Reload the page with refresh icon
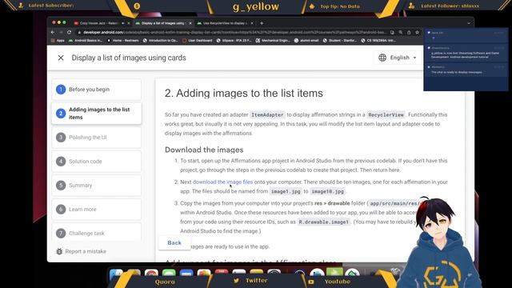This screenshot has height=288, width=512. click(70, 32)
